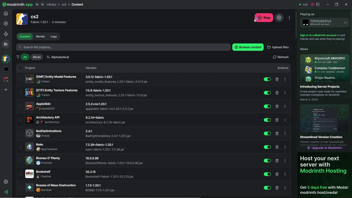Delete the Architecture API mod
Viewport: 352px width, 198px height.
tap(277, 120)
